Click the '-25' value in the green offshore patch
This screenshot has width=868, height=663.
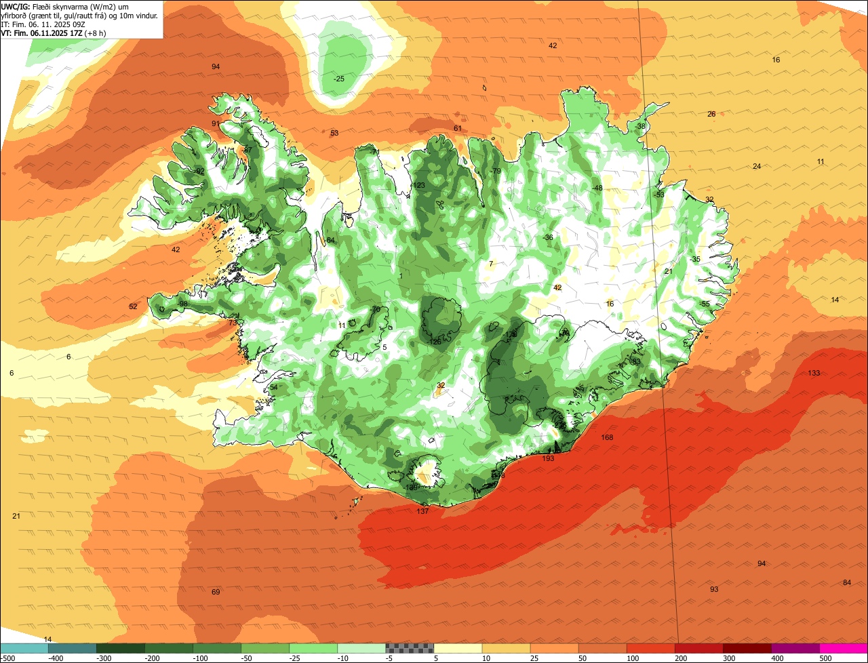[x=339, y=79]
